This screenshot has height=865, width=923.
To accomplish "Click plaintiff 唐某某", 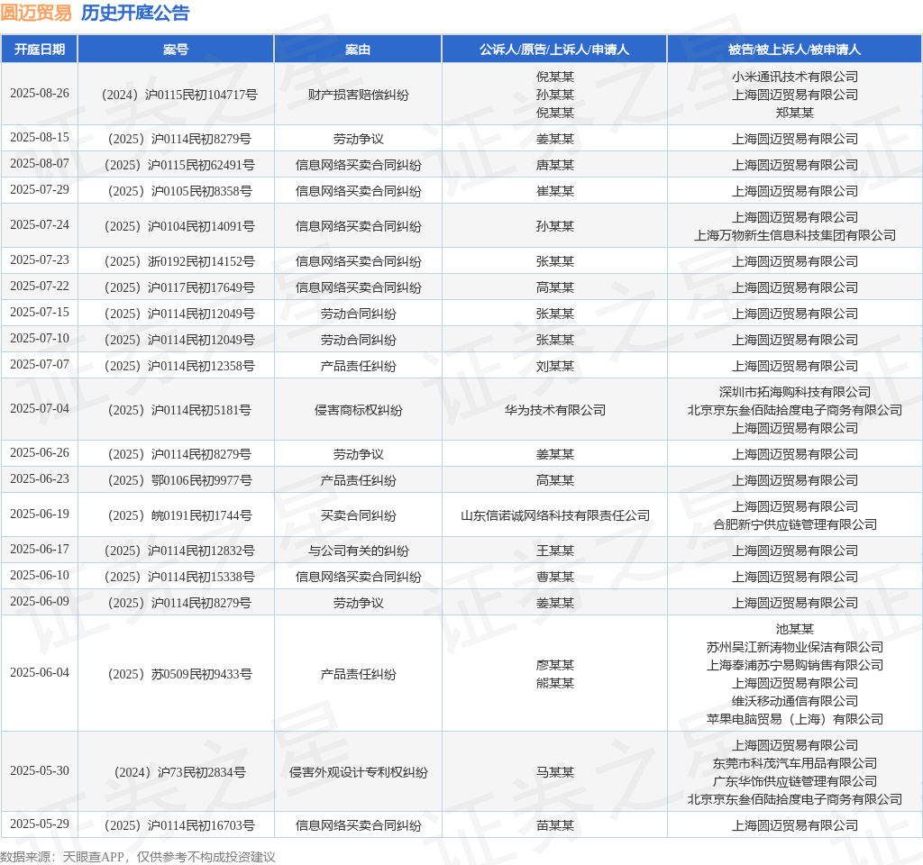I will tap(554, 165).
